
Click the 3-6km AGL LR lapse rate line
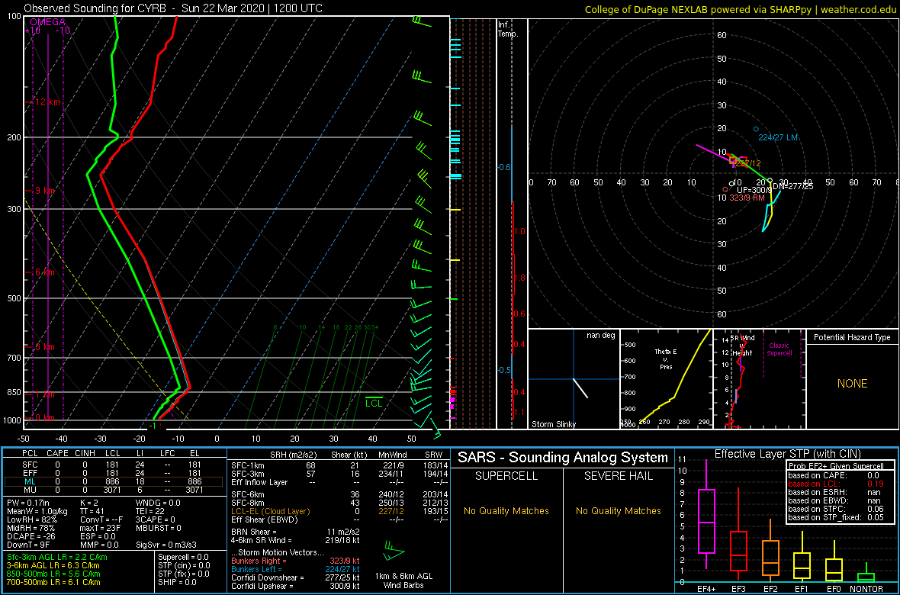(x=54, y=566)
